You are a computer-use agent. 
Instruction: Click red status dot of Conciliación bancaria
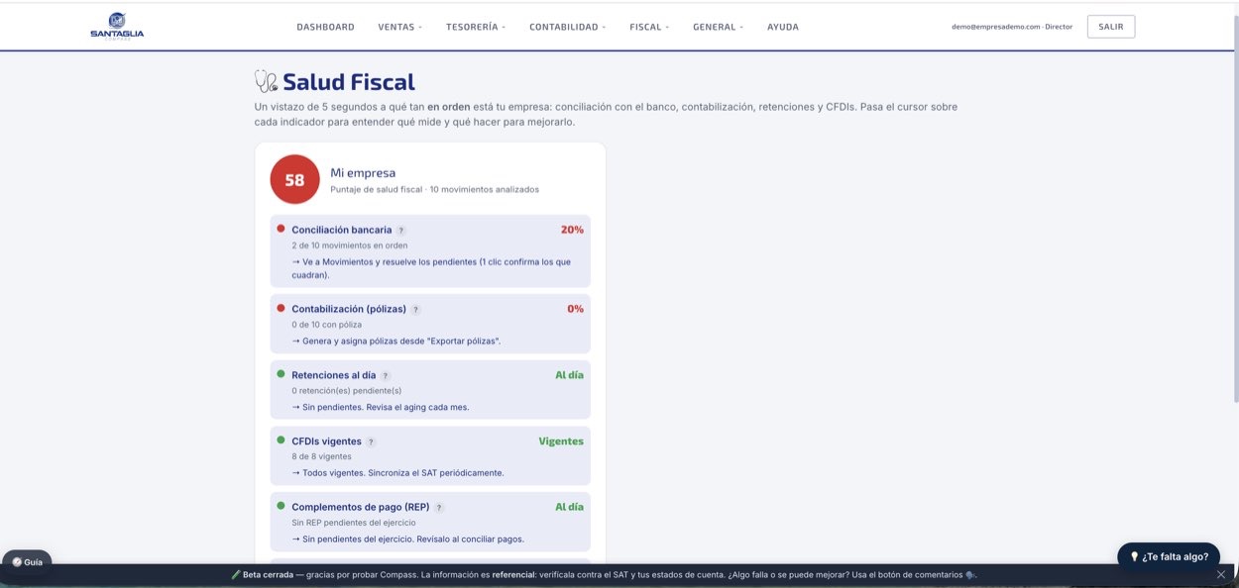(281, 229)
